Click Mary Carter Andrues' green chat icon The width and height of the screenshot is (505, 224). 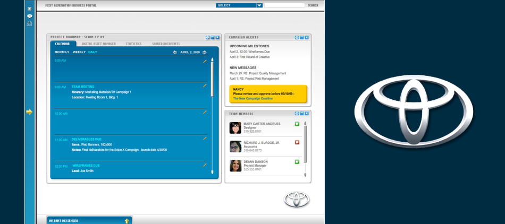pyautogui.click(x=297, y=124)
